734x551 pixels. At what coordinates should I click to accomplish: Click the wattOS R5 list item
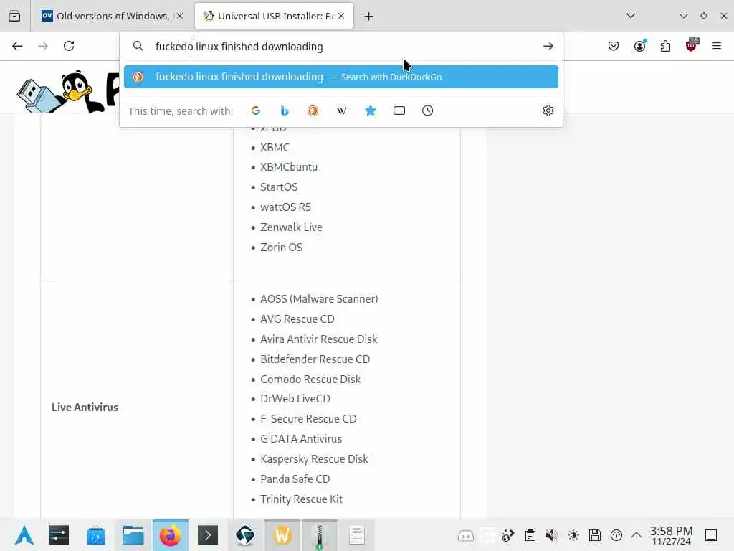coord(285,207)
